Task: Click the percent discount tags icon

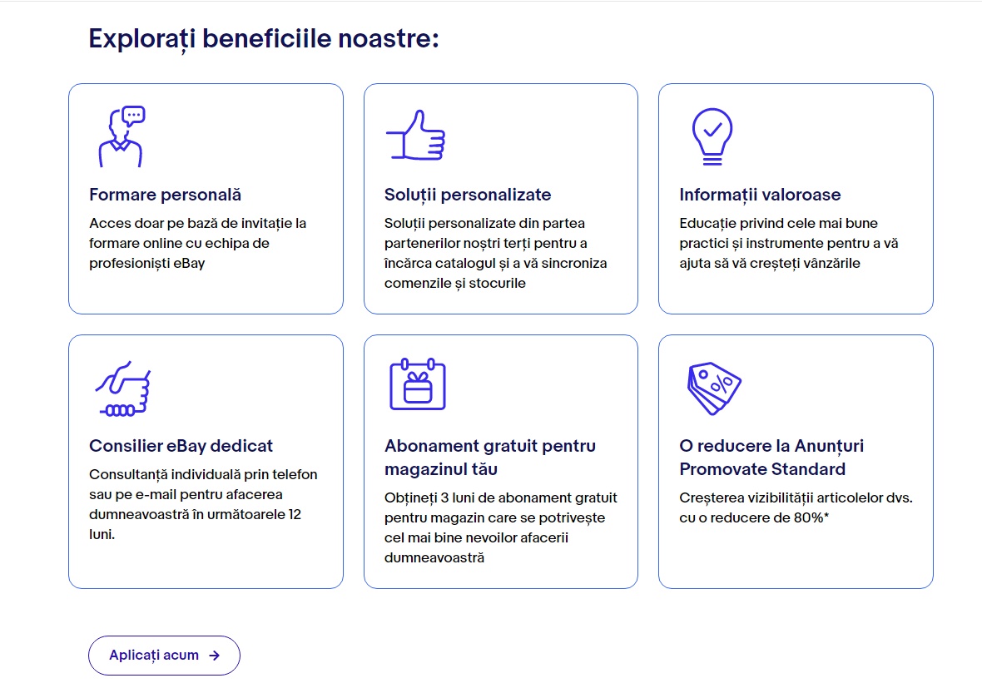Action: pos(713,388)
